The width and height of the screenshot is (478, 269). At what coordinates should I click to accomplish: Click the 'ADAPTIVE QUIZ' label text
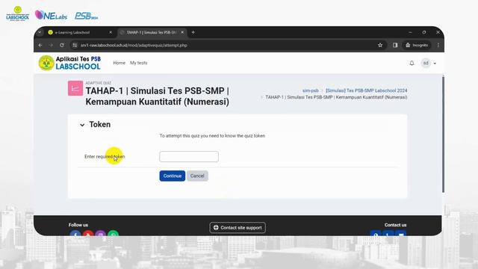pos(98,83)
